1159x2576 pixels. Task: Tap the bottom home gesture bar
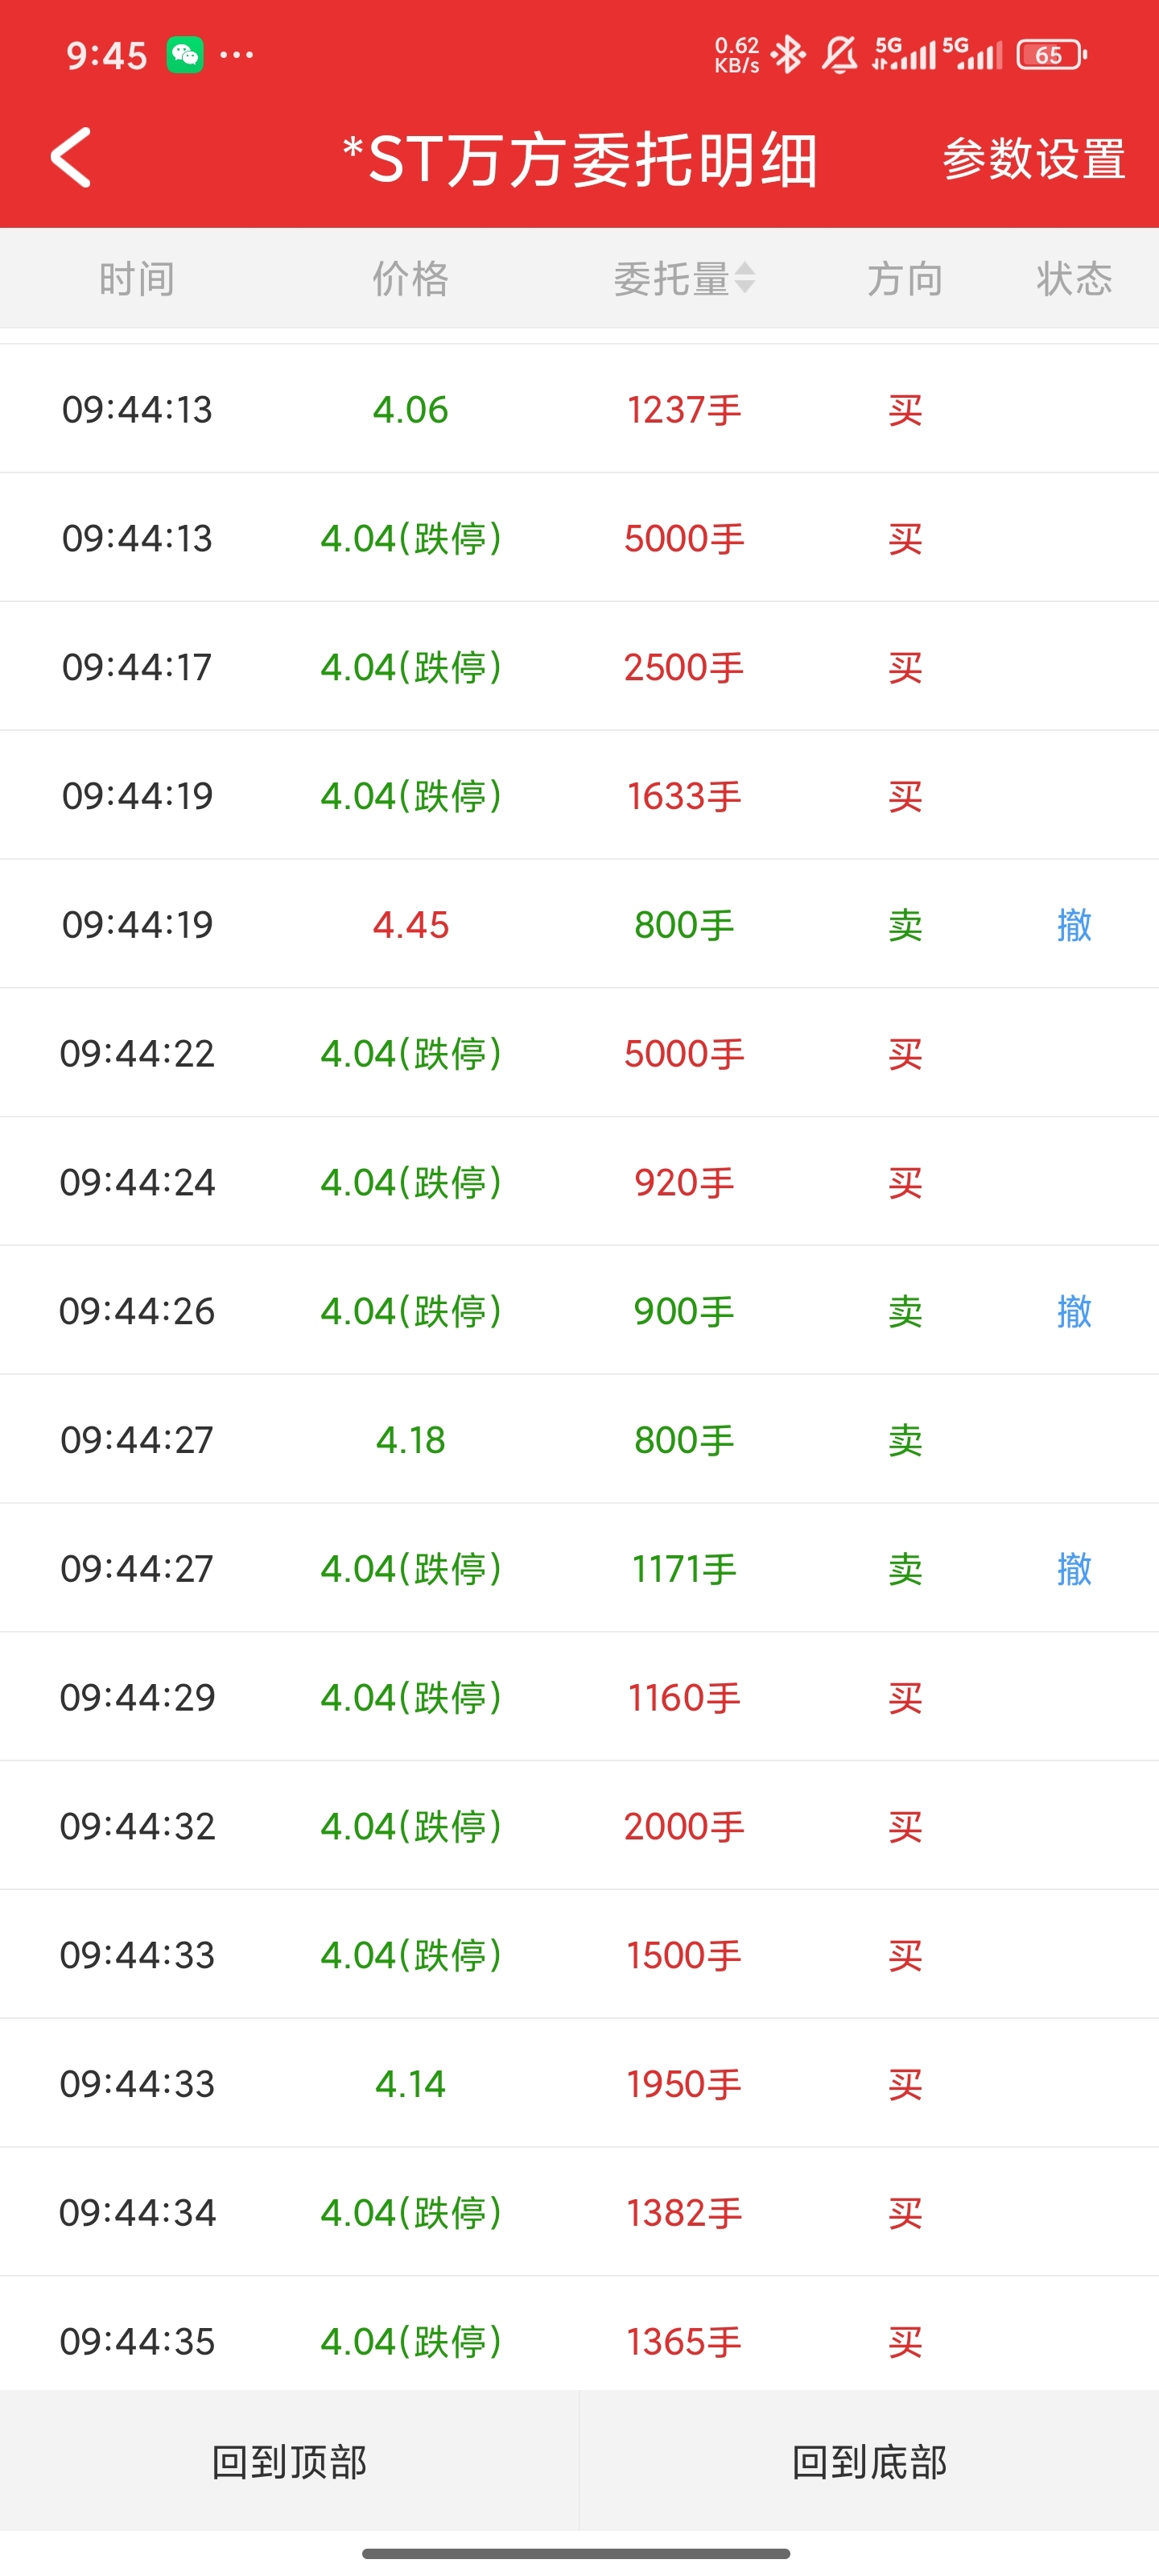click(x=577, y=2553)
